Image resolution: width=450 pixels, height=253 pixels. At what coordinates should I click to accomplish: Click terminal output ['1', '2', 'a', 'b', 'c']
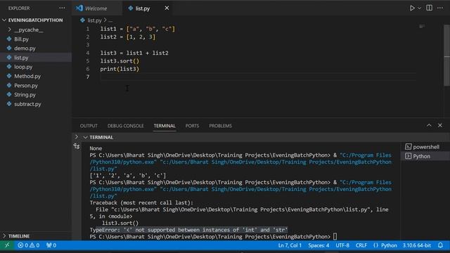(127, 176)
